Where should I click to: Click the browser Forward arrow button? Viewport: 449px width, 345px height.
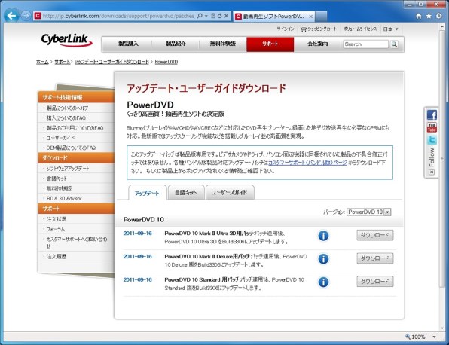pyautogui.click(x=26, y=16)
